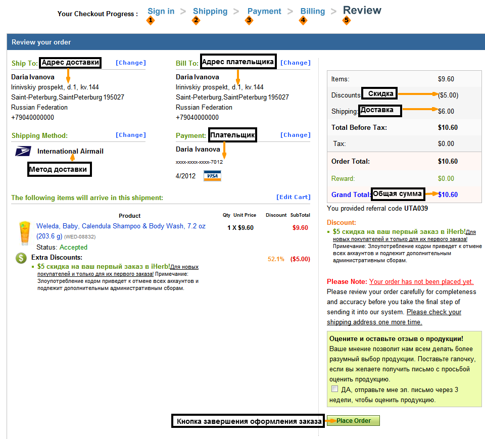Open discount terms link in the order summary sidebar
The width and height of the screenshot is (485, 439).
[404, 235]
